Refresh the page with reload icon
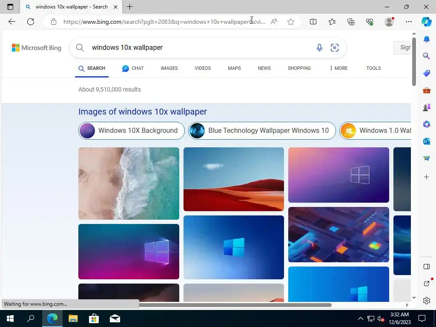 coord(31,22)
